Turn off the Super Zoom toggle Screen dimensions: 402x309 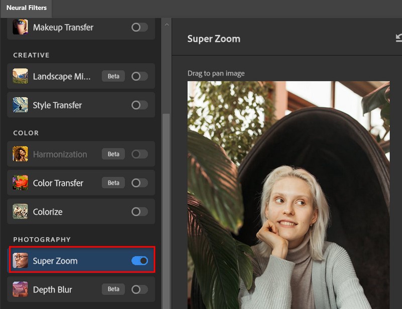tap(140, 261)
